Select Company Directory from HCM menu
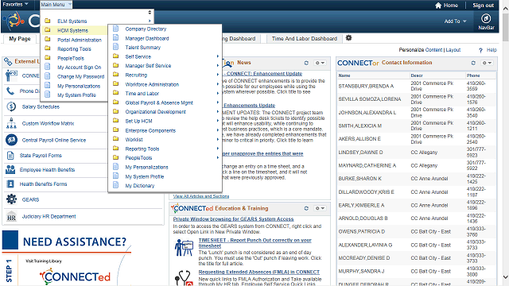 (x=146, y=29)
